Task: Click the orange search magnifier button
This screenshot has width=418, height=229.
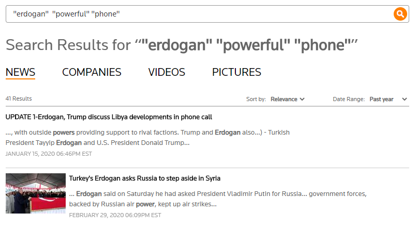Action: coord(400,14)
